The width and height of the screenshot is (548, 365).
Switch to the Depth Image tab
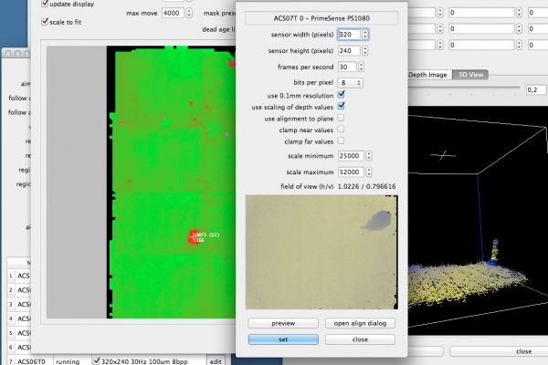(427, 75)
